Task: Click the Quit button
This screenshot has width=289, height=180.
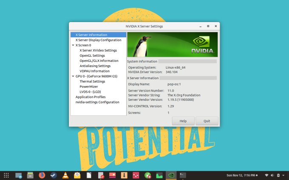Action: coord(207,121)
